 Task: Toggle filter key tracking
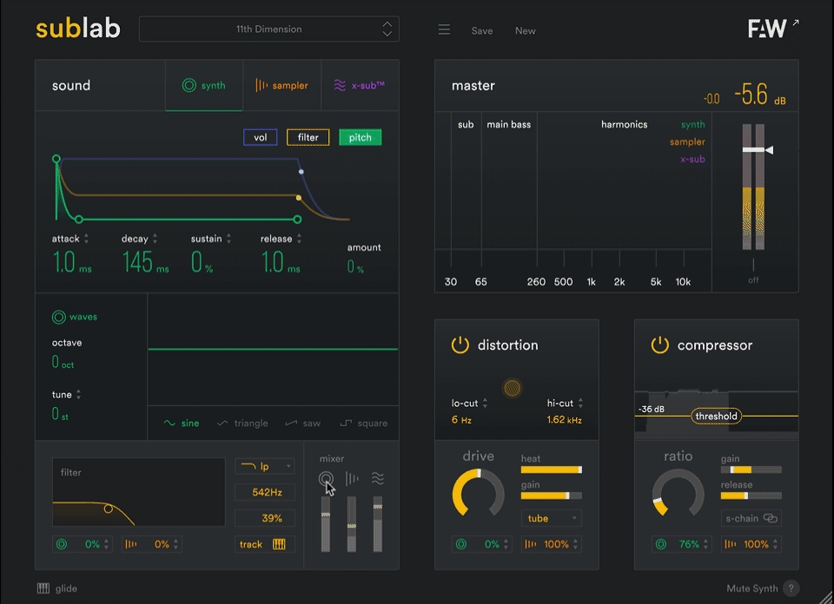point(264,544)
